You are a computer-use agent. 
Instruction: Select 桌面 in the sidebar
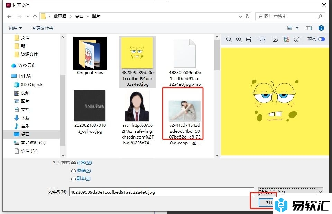31,134
